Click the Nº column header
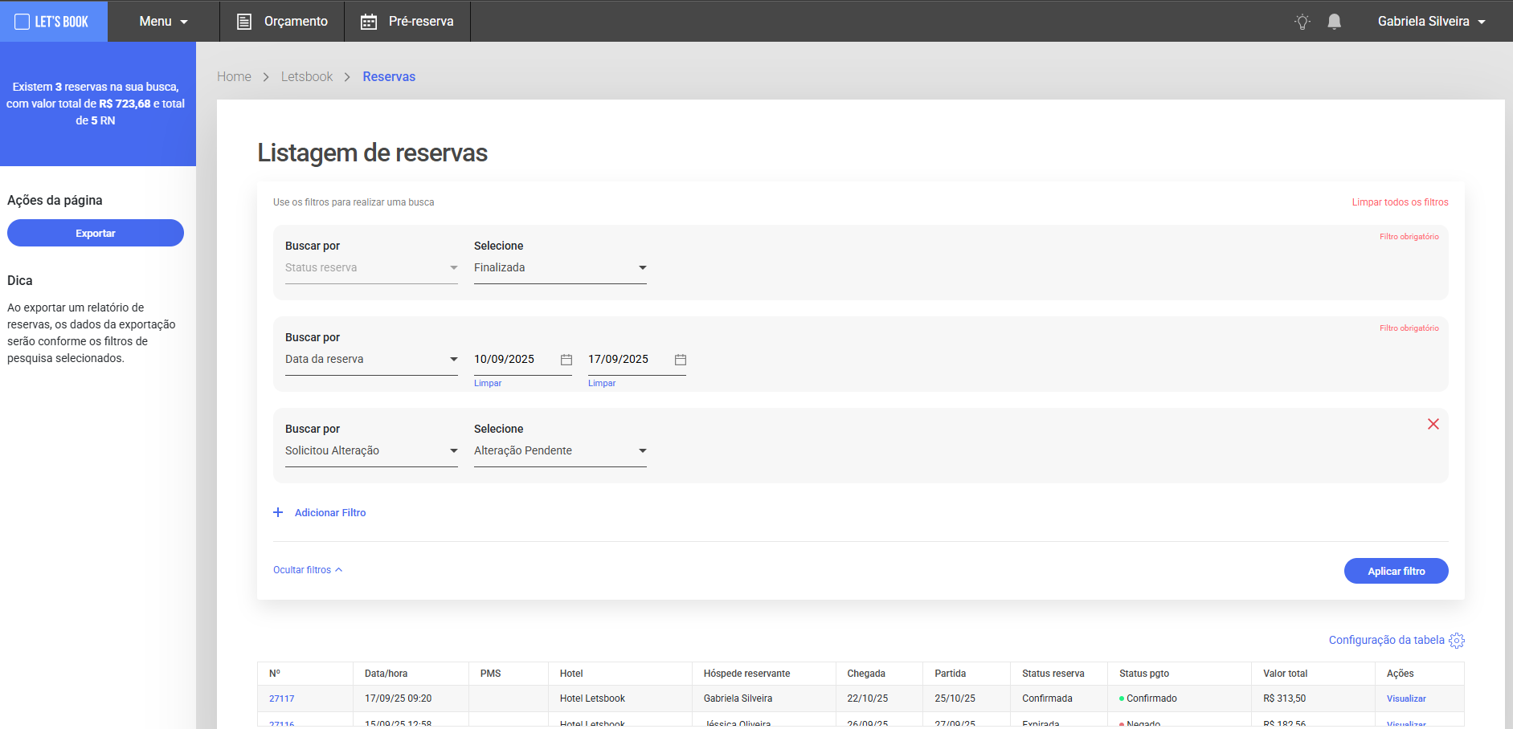The height and width of the screenshot is (729, 1513). click(x=305, y=674)
